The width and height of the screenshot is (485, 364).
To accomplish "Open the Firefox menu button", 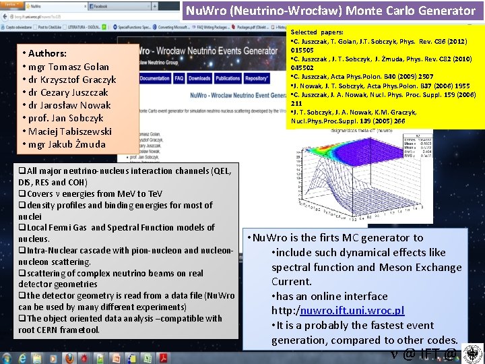I will (11, 4).
